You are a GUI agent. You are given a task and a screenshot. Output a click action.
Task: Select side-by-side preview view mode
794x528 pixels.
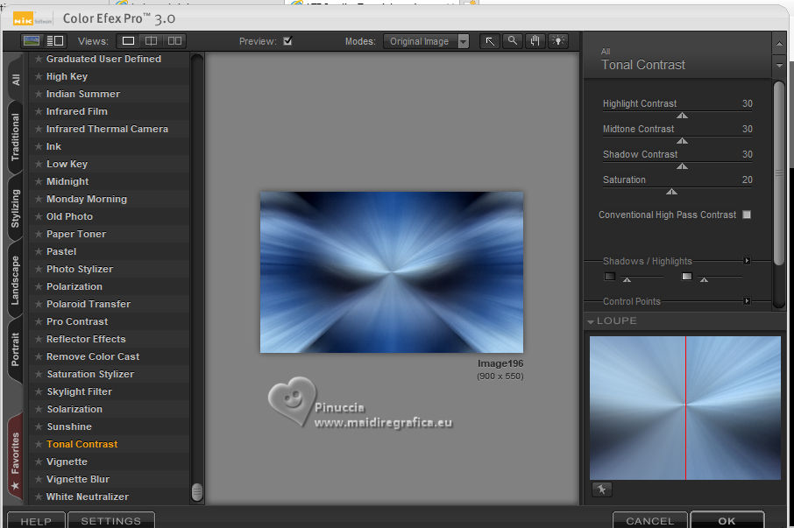(174, 41)
